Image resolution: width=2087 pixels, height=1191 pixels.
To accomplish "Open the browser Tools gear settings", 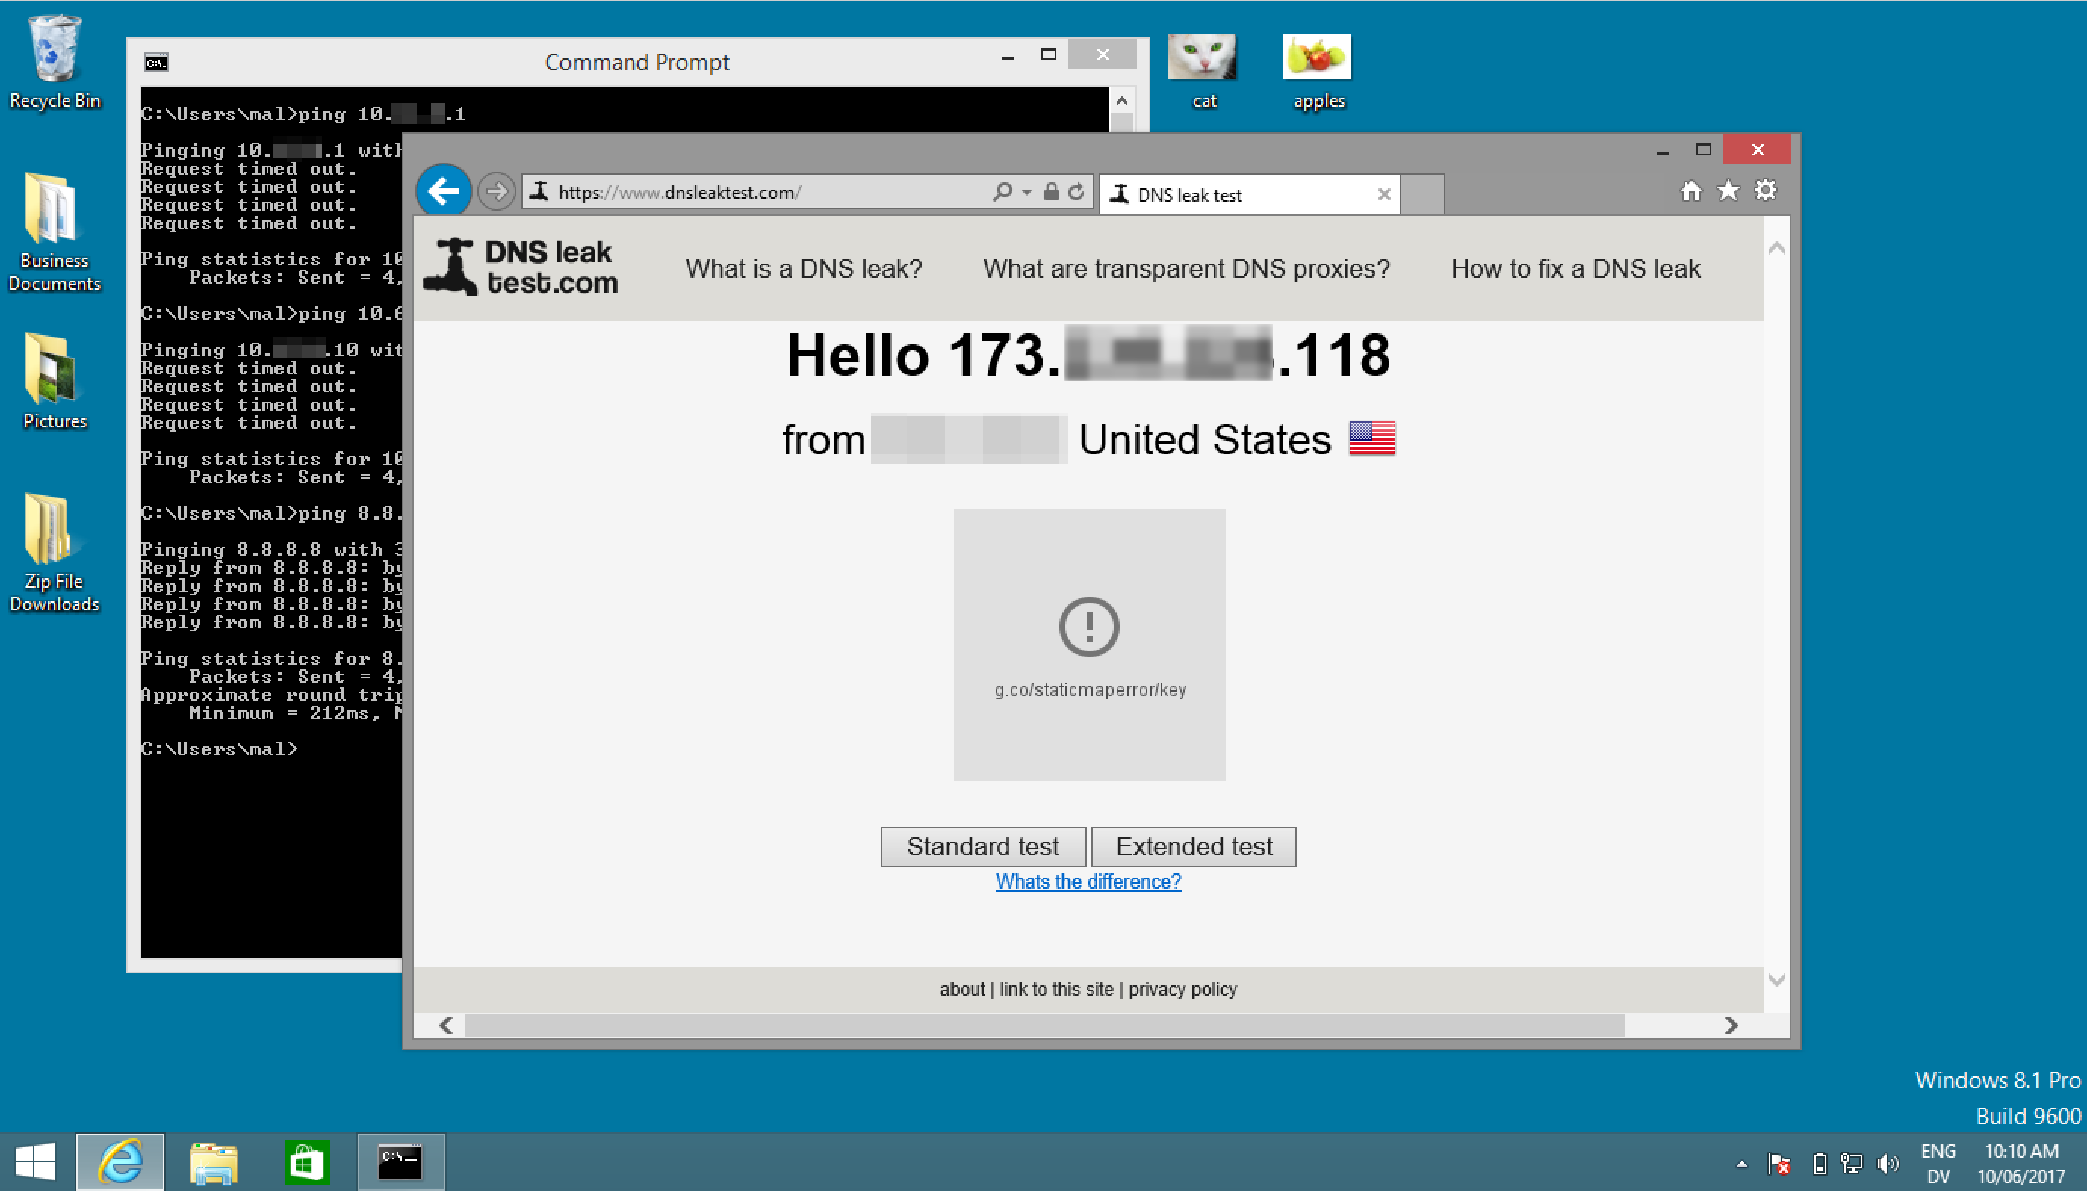I will click(x=1766, y=190).
